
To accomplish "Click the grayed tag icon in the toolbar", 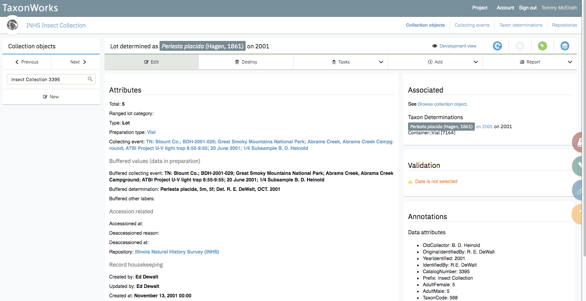I will 520,46.
